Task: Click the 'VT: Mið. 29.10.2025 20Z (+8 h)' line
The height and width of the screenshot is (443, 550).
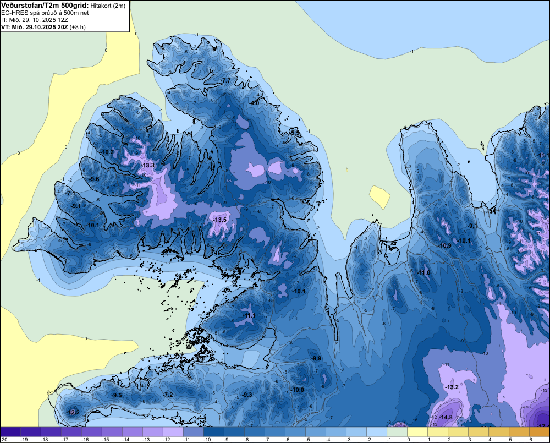Action: 43,26
